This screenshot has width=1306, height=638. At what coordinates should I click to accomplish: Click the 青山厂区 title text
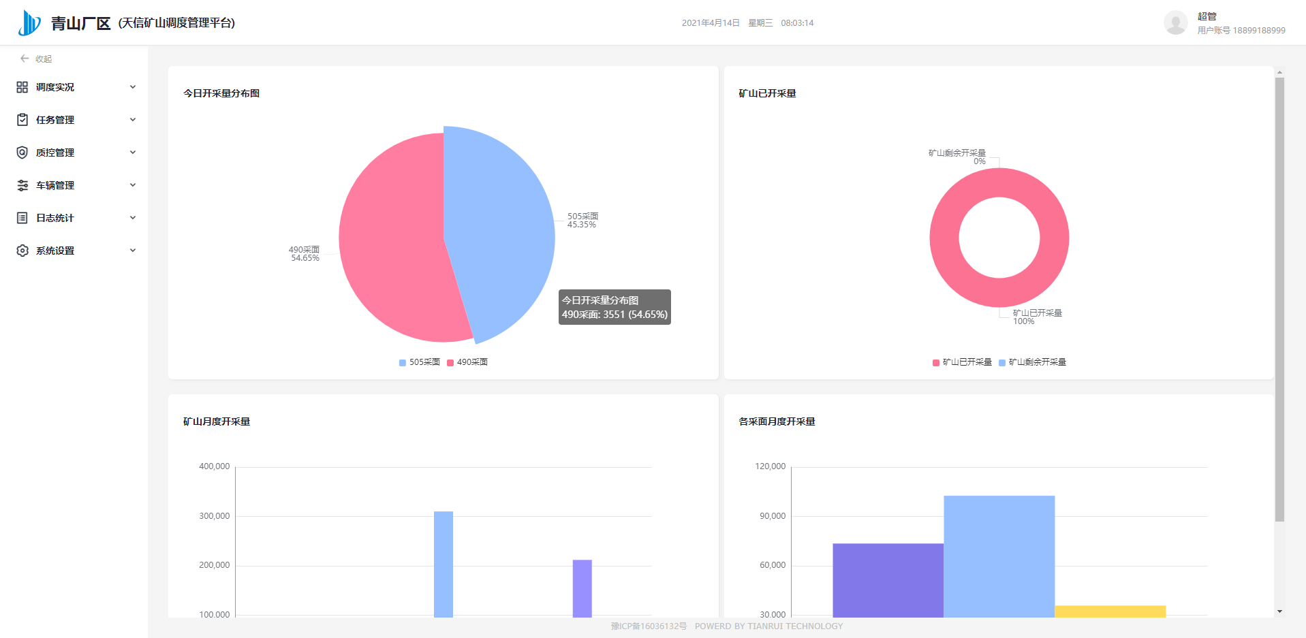pos(80,24)
